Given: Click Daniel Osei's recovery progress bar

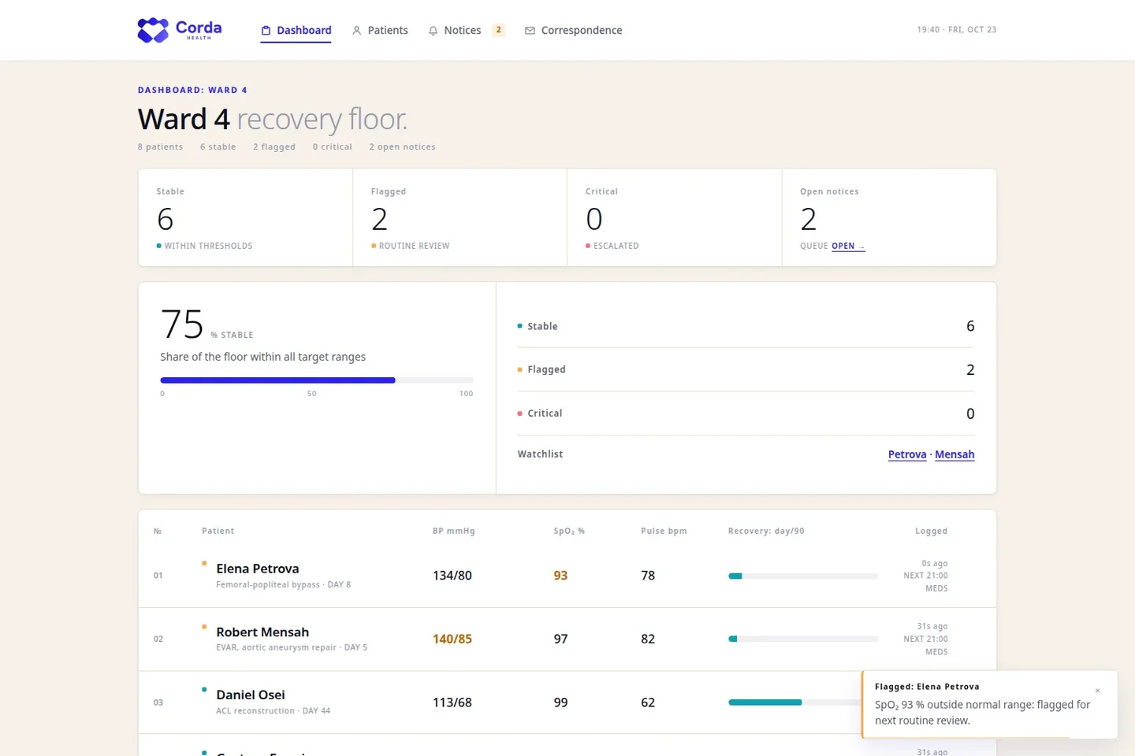Looking at the screenshot, I should 794,702.
